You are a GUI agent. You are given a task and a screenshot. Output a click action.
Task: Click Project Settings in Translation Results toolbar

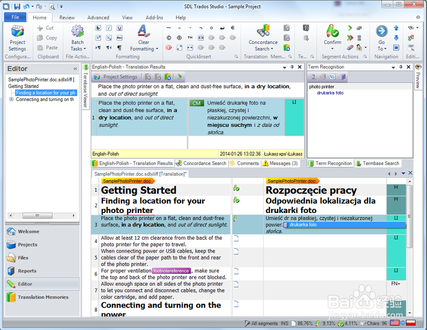116,77
